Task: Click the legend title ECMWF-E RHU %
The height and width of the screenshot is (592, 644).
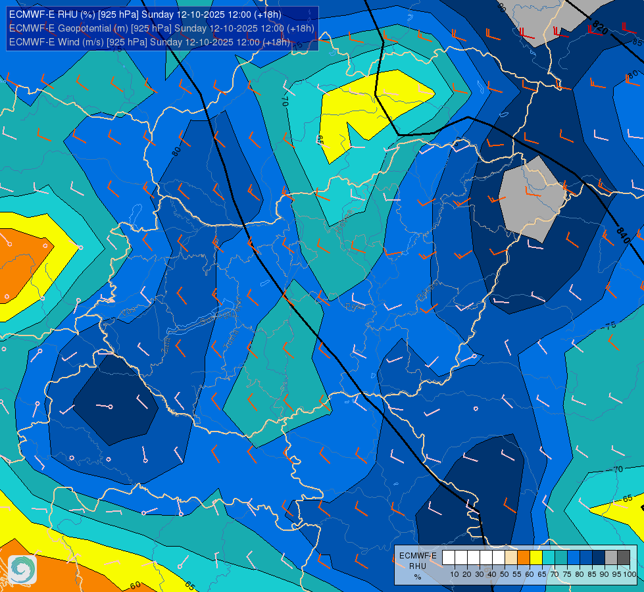Action: pos(418,566)
